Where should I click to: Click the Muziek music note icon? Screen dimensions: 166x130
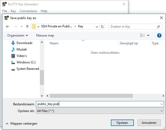[13, 49]
